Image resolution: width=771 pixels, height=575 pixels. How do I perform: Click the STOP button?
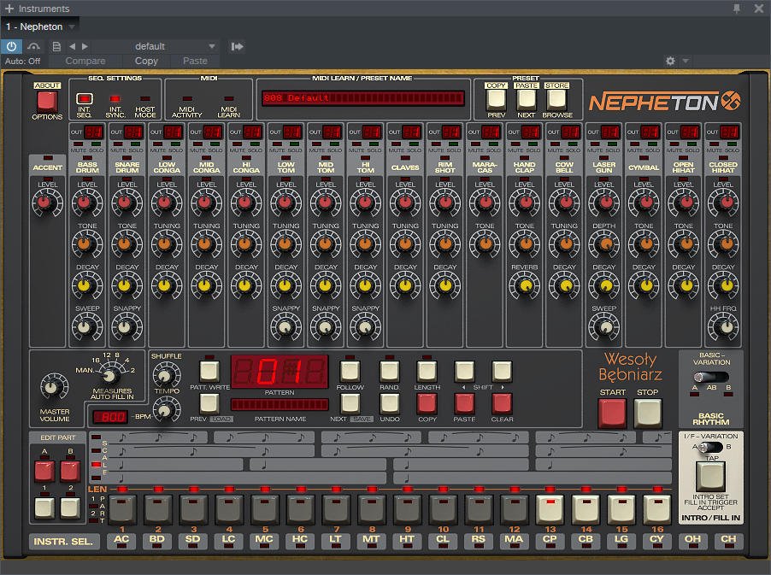[648, 413]
